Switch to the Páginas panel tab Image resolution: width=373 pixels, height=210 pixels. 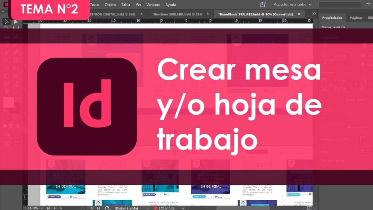point(356,17)
